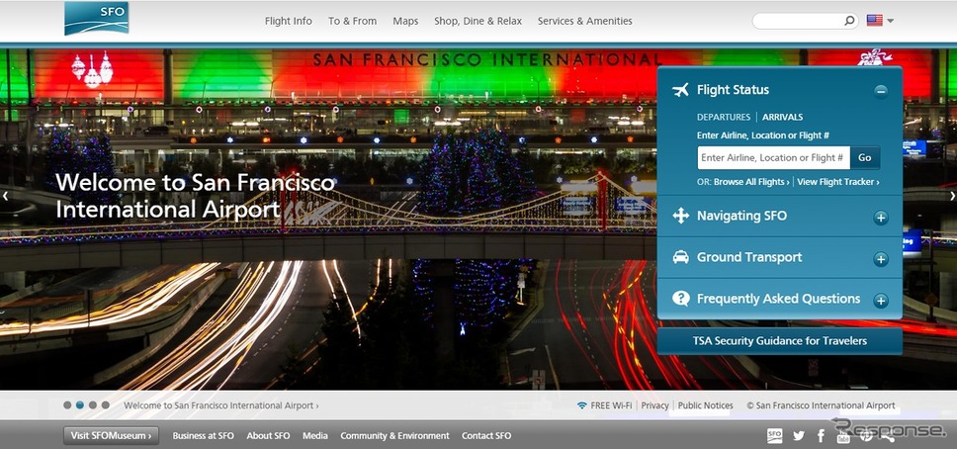Click the Airline, Location or Flight # field
957x449 pixels.
(x=773, y=157)
